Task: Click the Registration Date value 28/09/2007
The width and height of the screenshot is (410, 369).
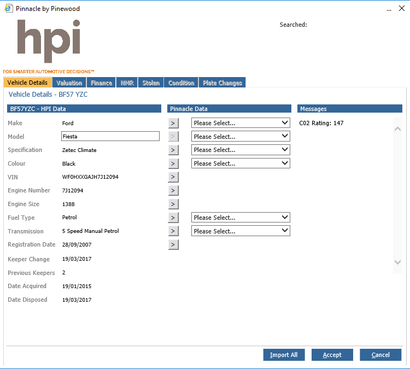Action: [x=77, y=245]
